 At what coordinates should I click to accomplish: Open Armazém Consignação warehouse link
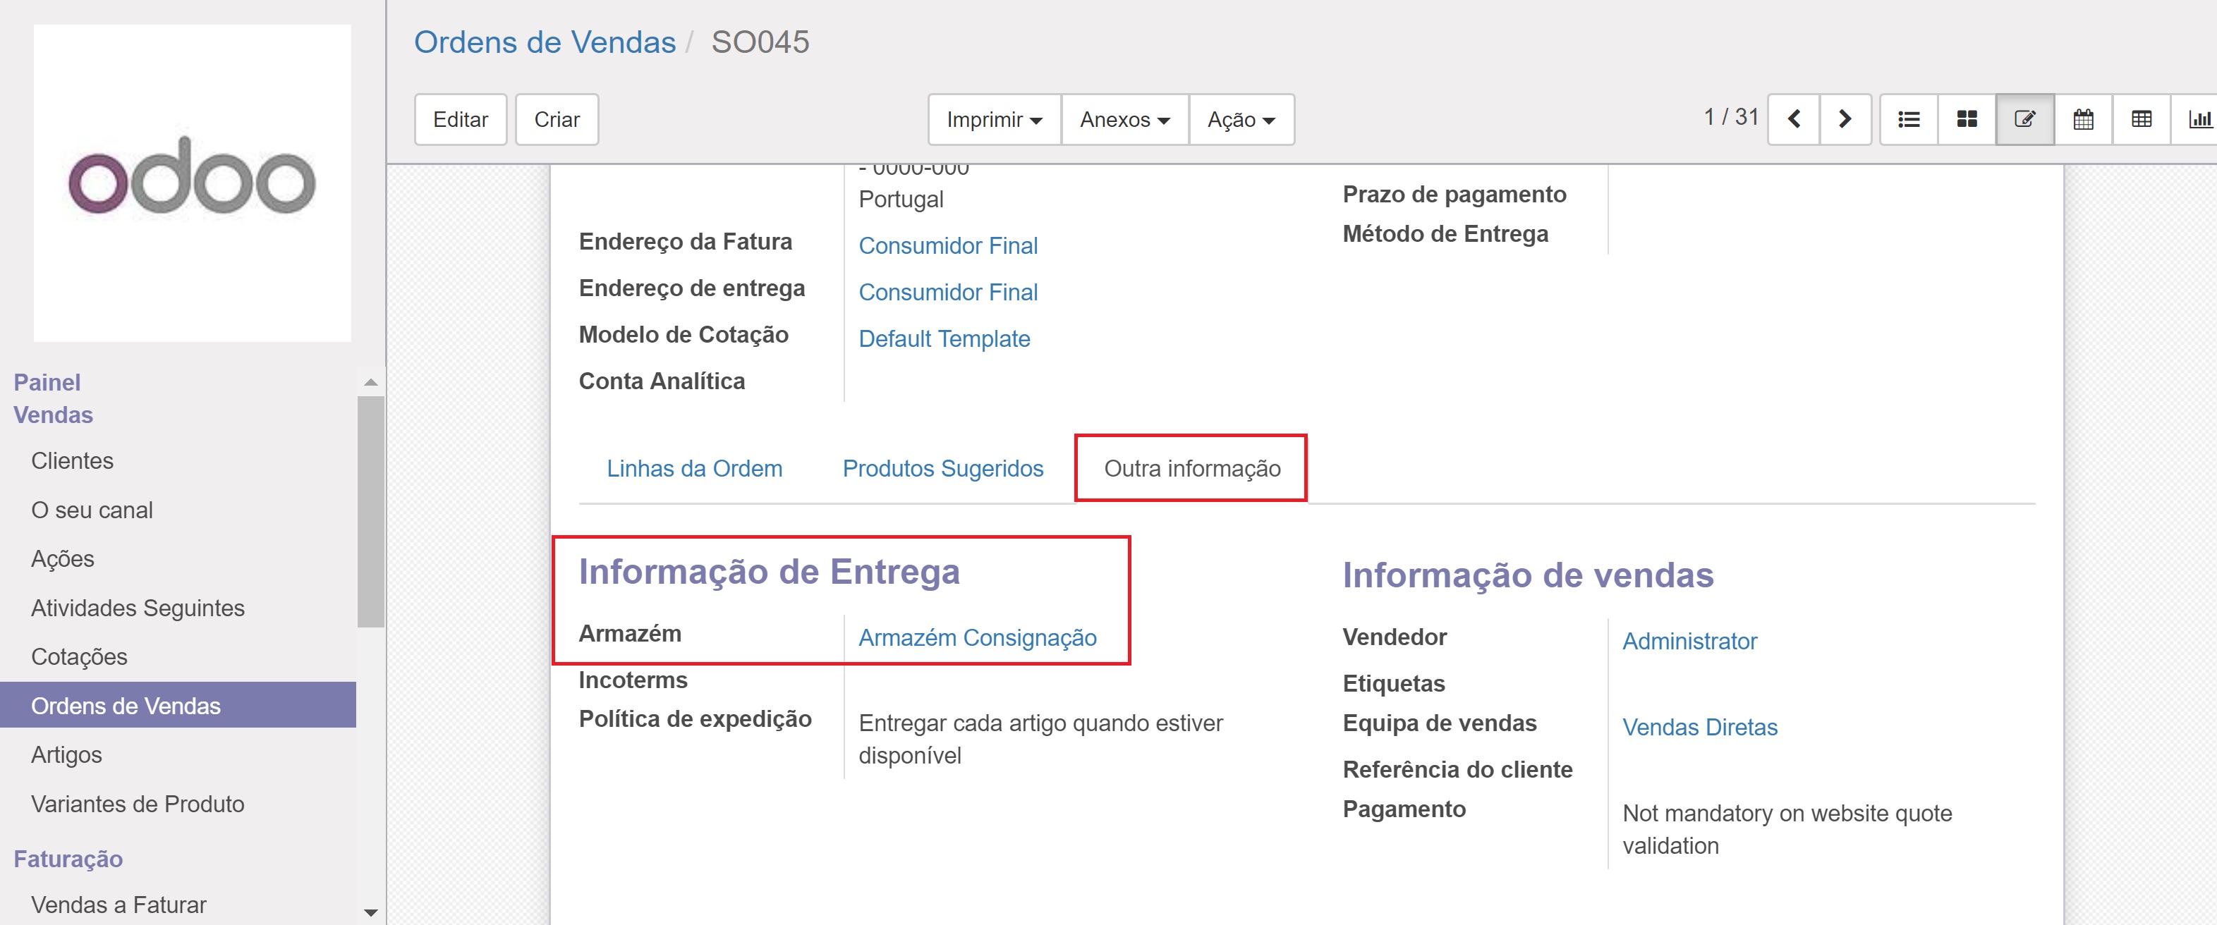[977, 637]
